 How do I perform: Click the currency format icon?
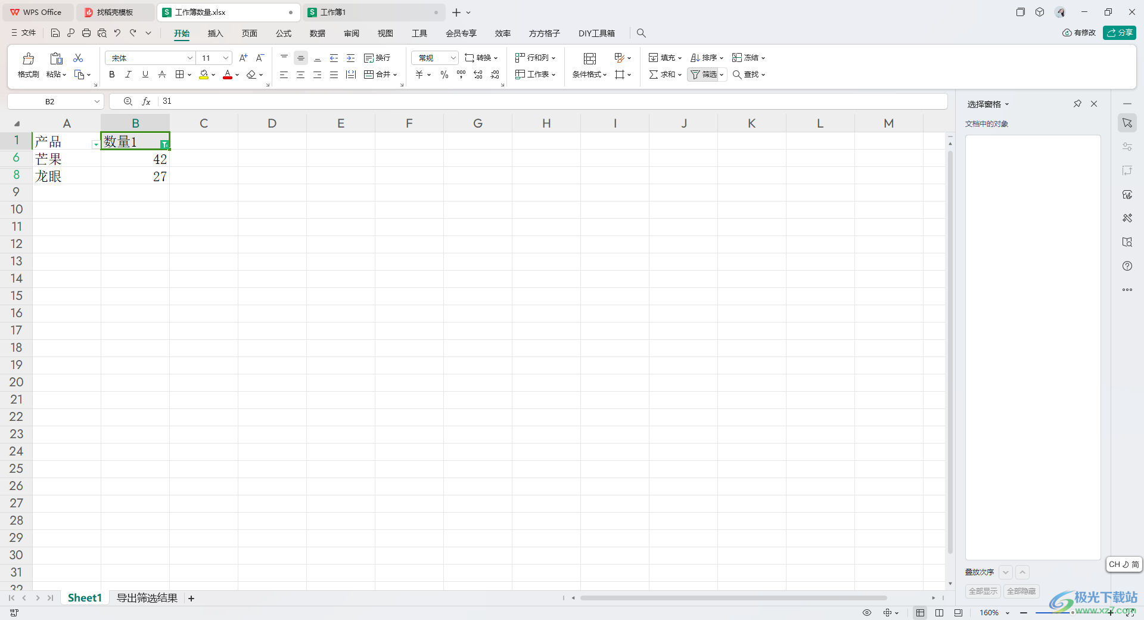[x=419, y=75]
